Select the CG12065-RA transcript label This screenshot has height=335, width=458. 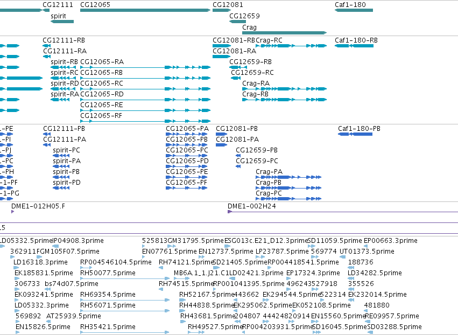click(x=102, y=62)
